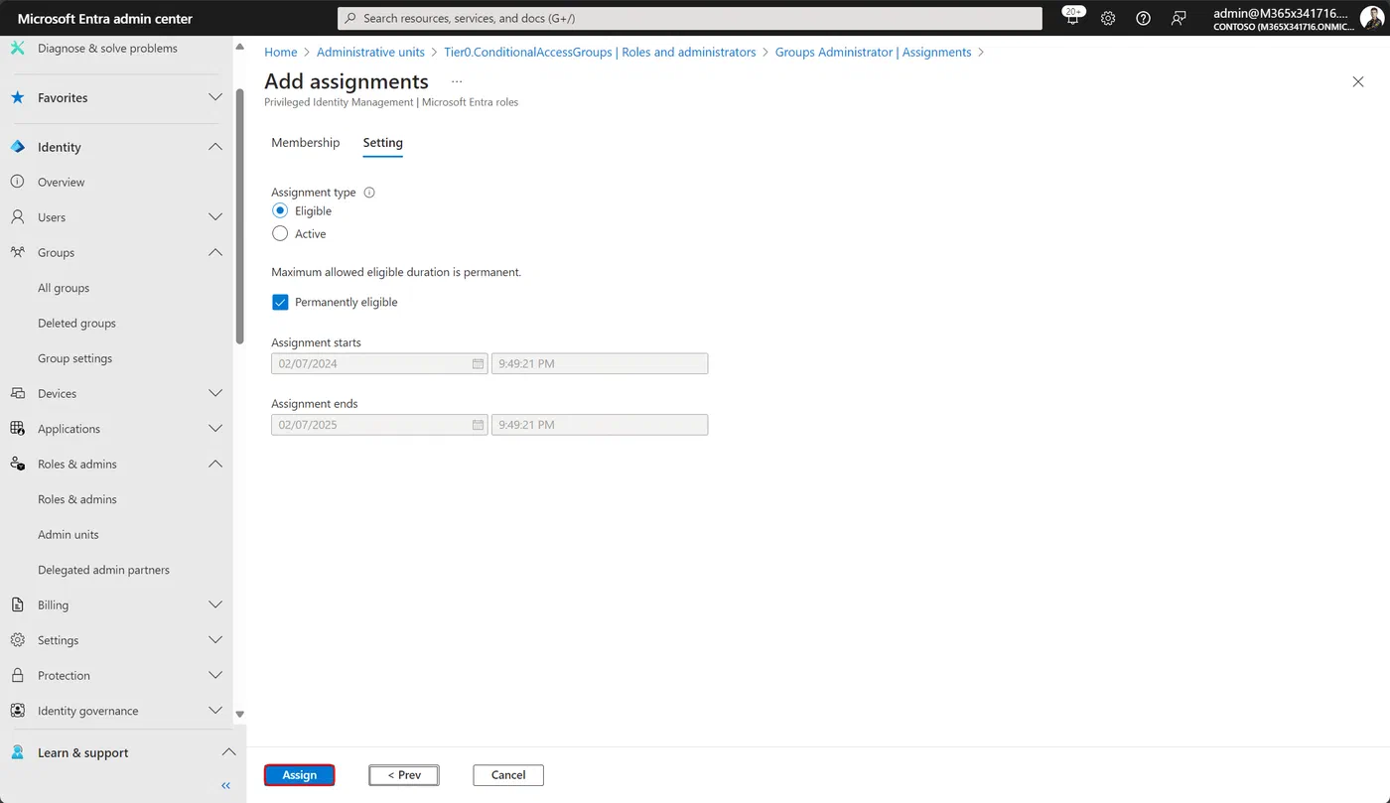Collapse the Groups section chevron
1390x803 pixels.
pos(215,252)
